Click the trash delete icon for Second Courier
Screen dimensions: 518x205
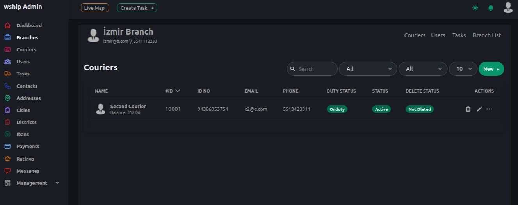[468, 109]
